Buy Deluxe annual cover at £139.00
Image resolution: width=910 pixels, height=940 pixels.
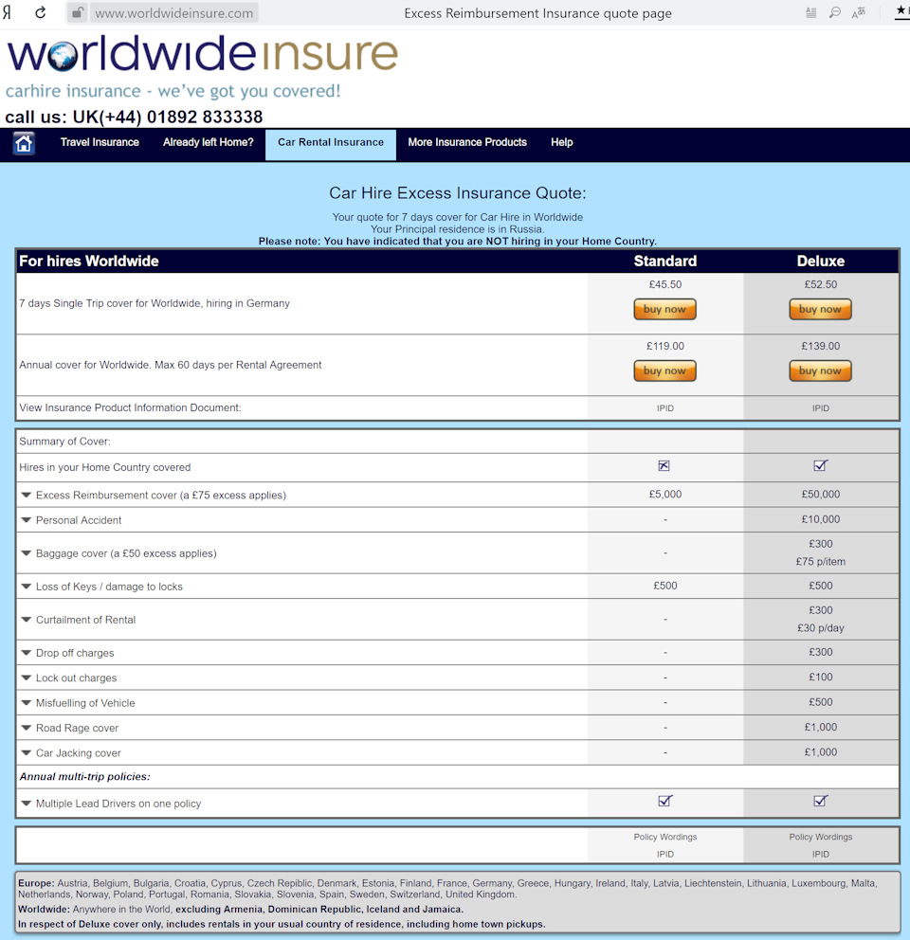[820, 371]
